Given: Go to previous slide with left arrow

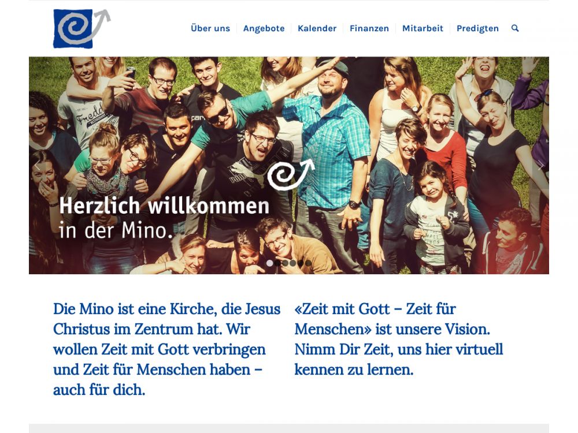Looking at the screenshot, I should click(37, 166).
